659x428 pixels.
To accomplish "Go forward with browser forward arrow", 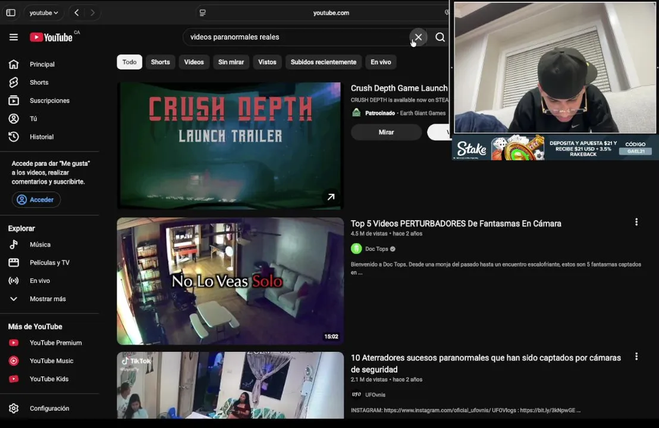I will (x=92, y=12).
